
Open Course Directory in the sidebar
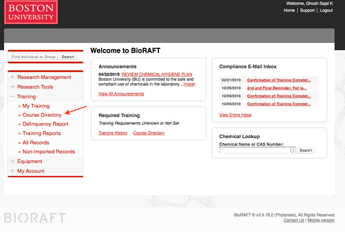(42, 115)
